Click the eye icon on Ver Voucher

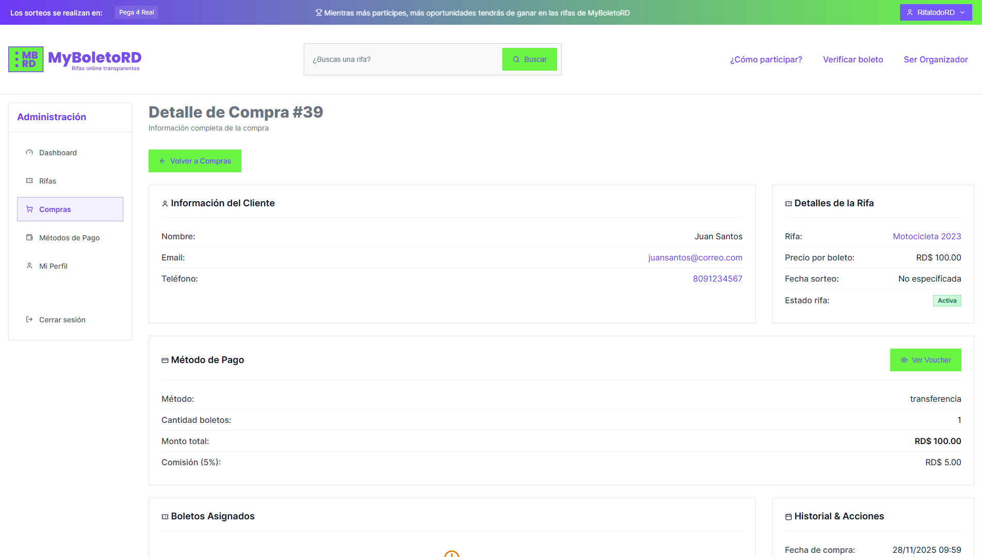point(904,360)
